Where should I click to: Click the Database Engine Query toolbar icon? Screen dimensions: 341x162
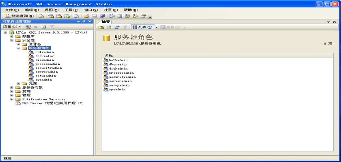coord(41,16)
